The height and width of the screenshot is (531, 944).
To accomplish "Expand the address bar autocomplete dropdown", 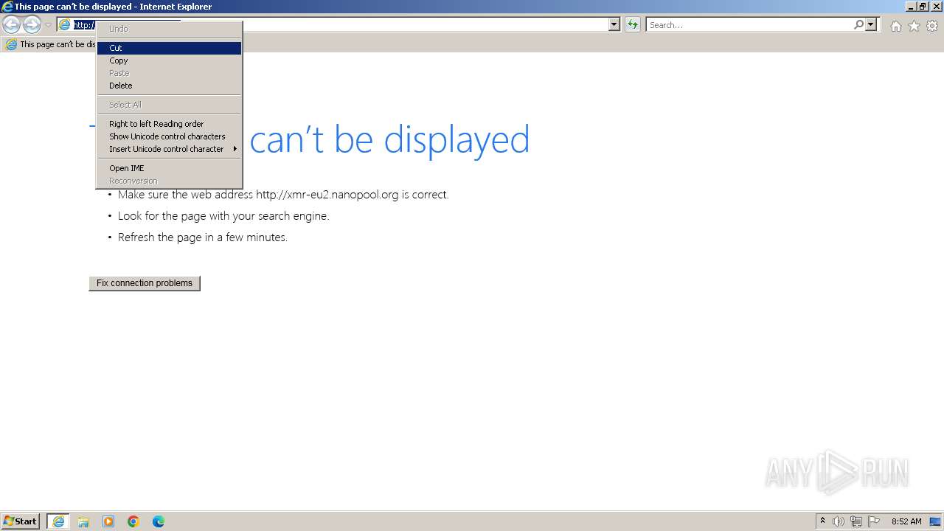I will pos(614,25).
